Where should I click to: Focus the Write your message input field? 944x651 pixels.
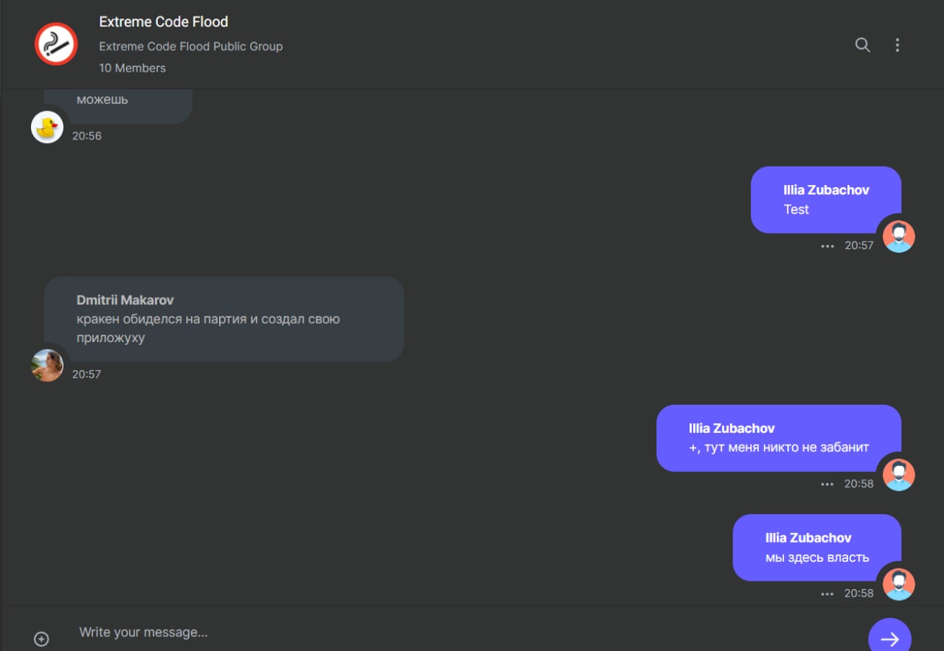point(442,632)
